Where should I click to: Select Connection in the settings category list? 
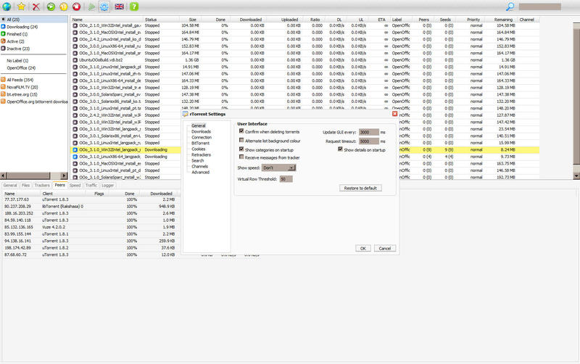tap(202, 137)
